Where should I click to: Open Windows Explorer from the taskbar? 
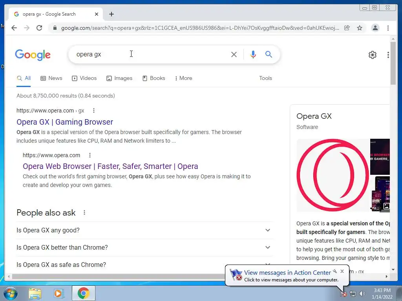[35, 293]
